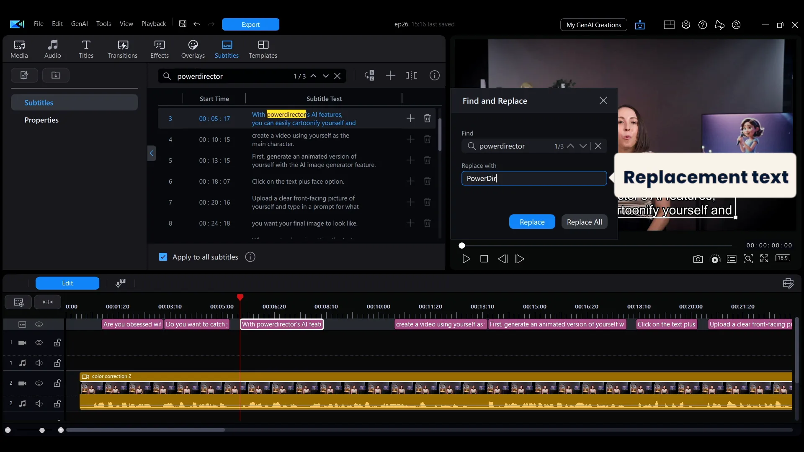Add a new subtitle with plus icon
Viewport: 804px width, 452px height.
pos(391,76)
